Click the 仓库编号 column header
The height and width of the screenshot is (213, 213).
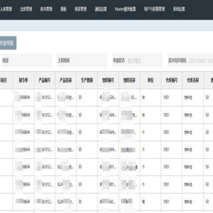pyautogui.click(x=171, y=80)
